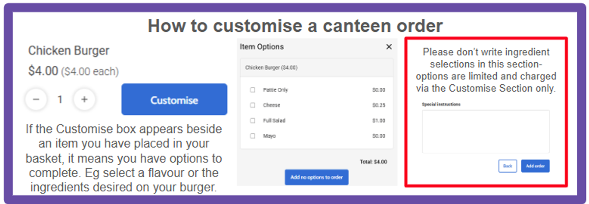Tick the Pattie Only checkbox
This screenshot has width=589, height=204.
click(x=253, y=90)
